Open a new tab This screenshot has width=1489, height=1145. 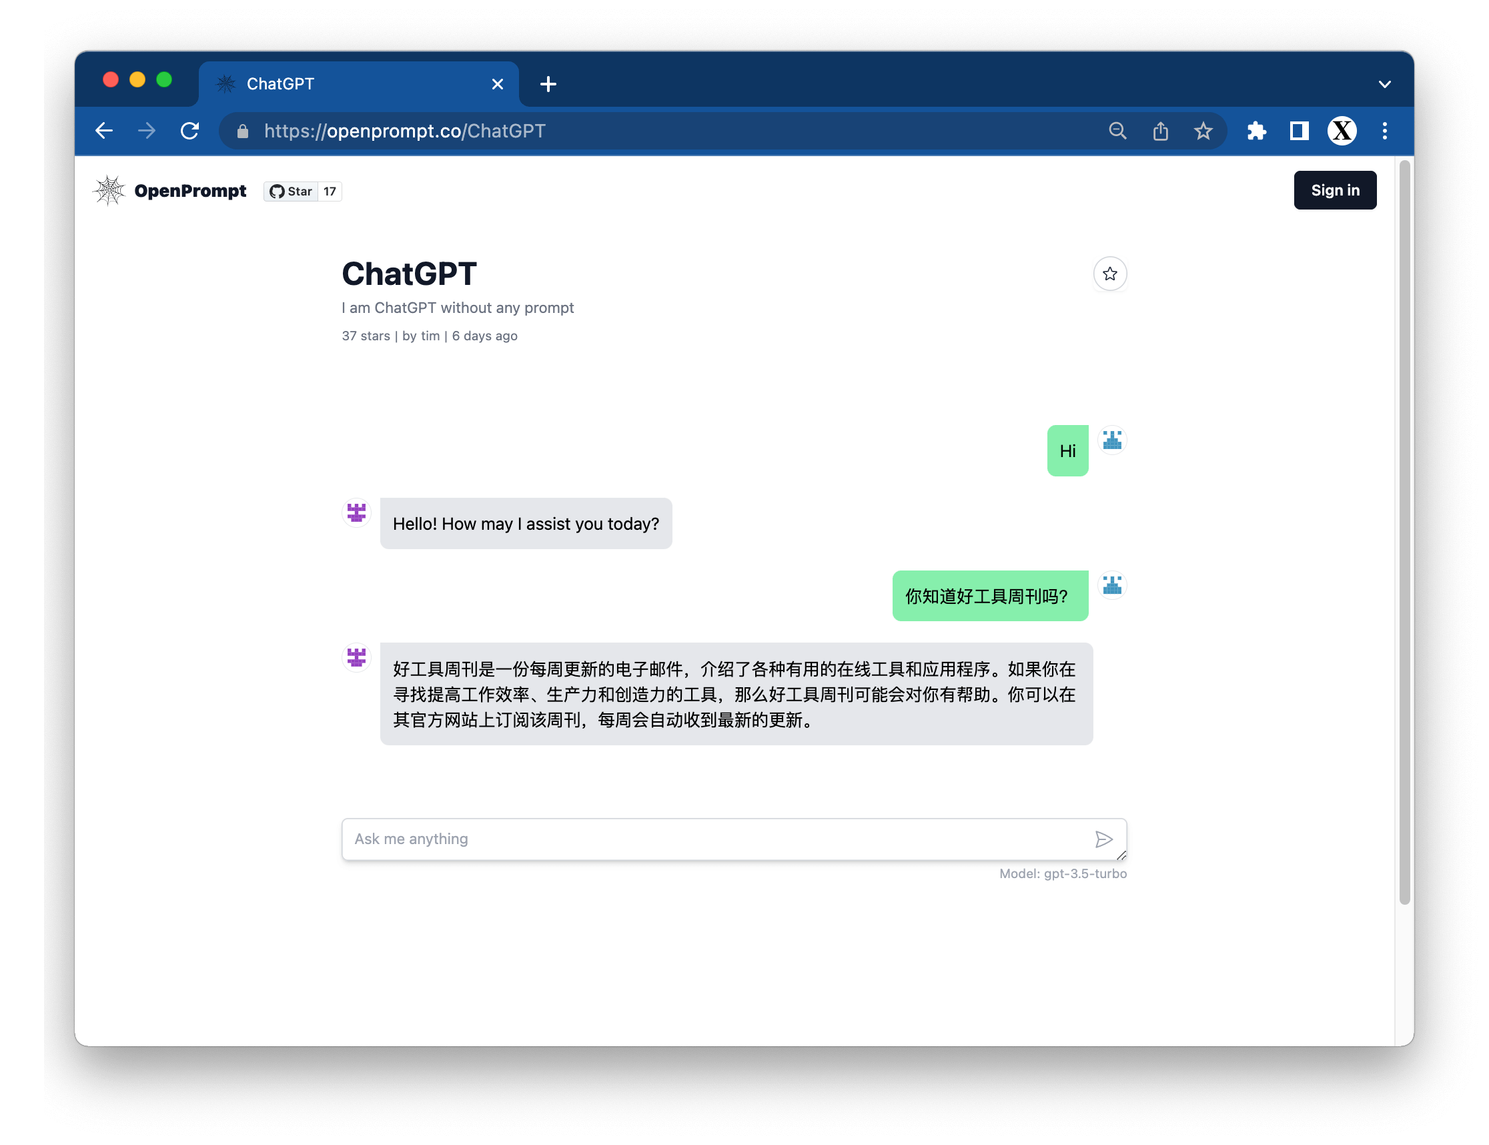point(548,84)
